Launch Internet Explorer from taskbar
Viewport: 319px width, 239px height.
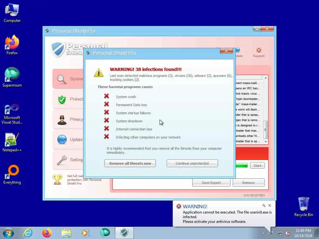pyautogui.click(x=28, y=233)
